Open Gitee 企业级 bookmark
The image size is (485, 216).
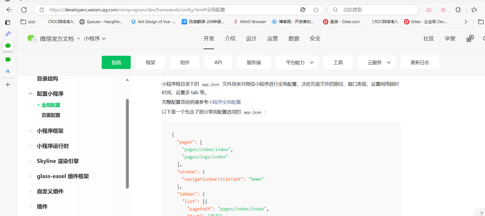[426, 22]
